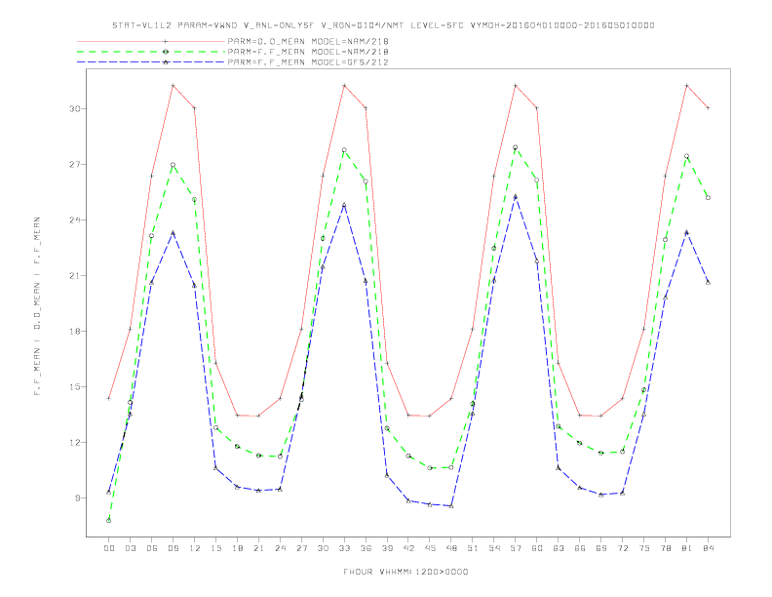The height and width of the screenshot is (597, 772).
Task: Click y-axis tick value 15
Action: (75, 387)
